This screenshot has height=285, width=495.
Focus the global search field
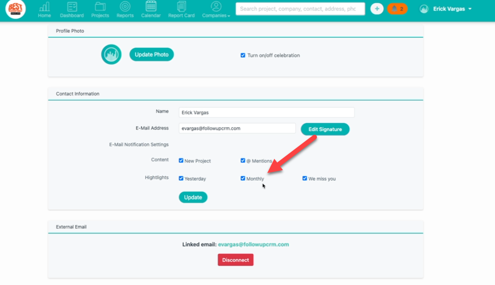[x=300, y=9]
